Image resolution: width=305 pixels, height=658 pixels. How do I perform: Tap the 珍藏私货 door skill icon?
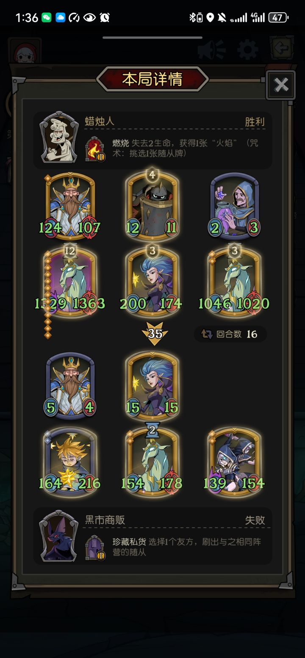coord(94,548)
